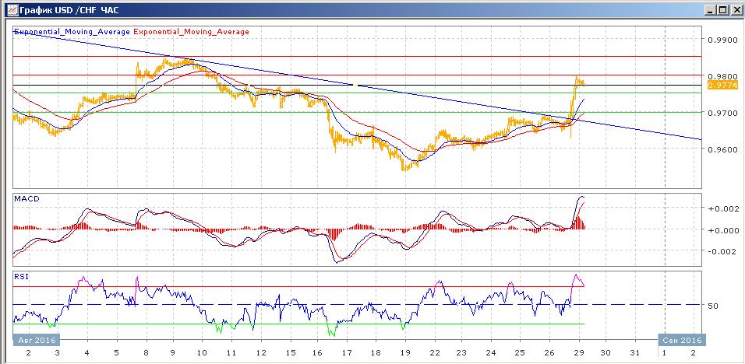Click the График USD/CHF ЧАС title text
The image size is (745, 364).
point(69,9)
